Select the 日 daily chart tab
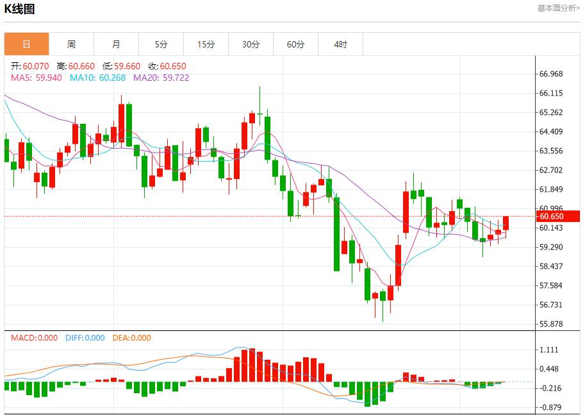Screen dimensions: 585x415 [x=26, y=44]
